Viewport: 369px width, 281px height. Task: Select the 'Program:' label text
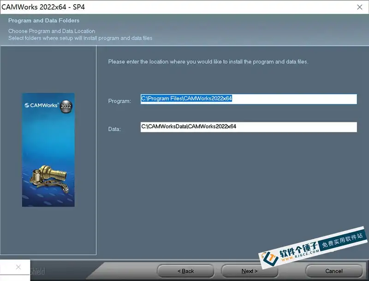point(119,101)
